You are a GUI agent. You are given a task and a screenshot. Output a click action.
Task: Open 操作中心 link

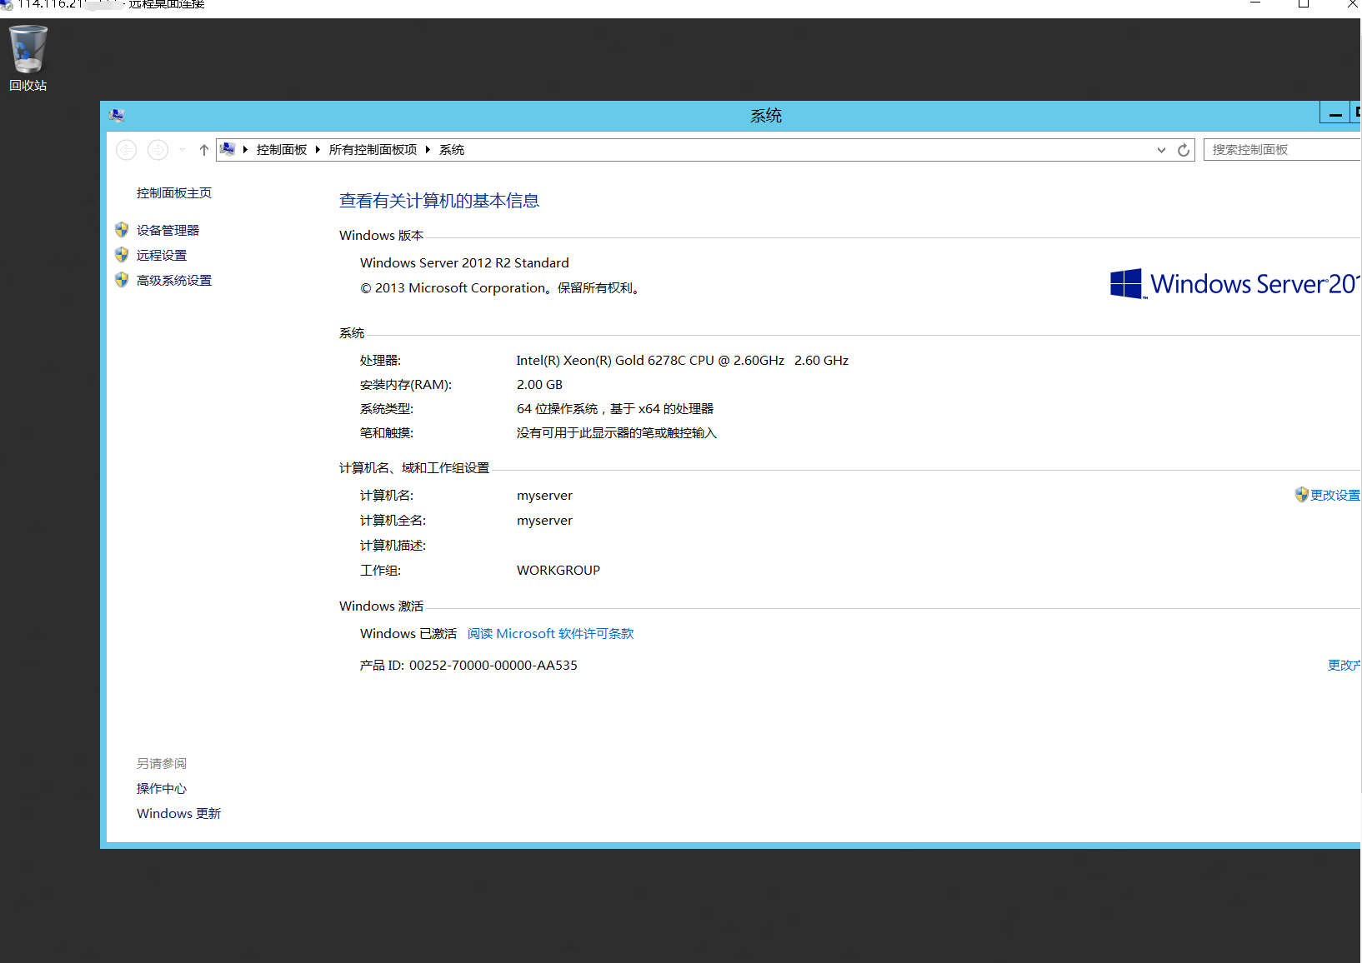point(162,789)
